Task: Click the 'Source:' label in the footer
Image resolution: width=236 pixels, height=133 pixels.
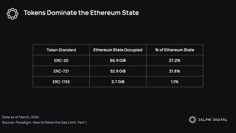Action: (9, 122)
